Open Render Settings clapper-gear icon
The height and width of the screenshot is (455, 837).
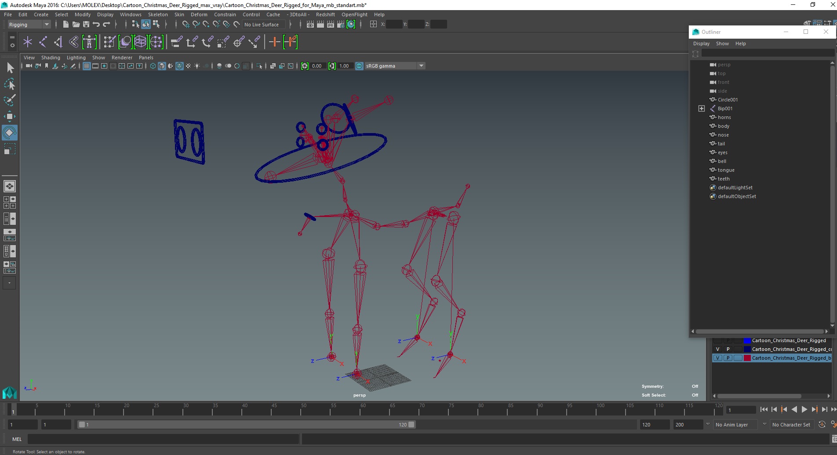click(341, 25)
